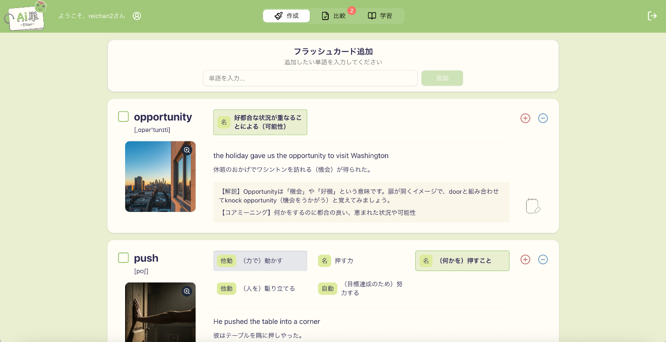Click the 追加 button
Screen dimensions: 666x342
click(442, 78)
